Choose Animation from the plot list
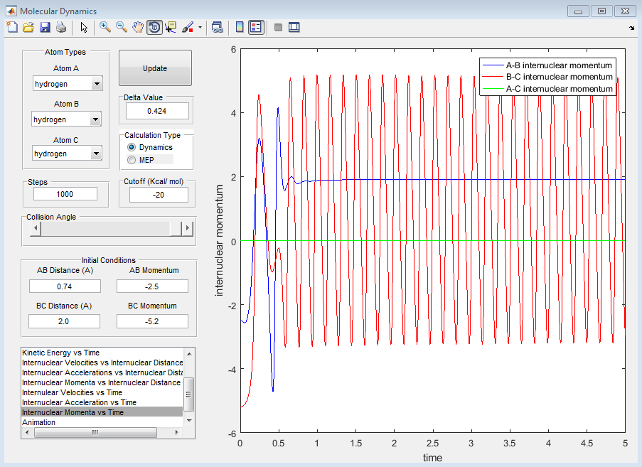The image size is (642, 467). click(38, 422)
